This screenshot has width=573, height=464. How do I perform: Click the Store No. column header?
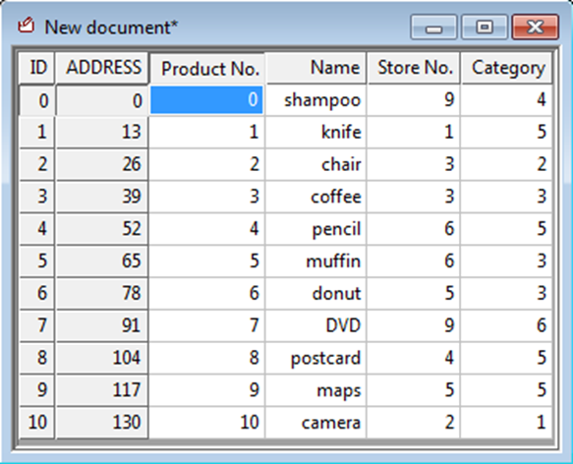coord(414,68)
